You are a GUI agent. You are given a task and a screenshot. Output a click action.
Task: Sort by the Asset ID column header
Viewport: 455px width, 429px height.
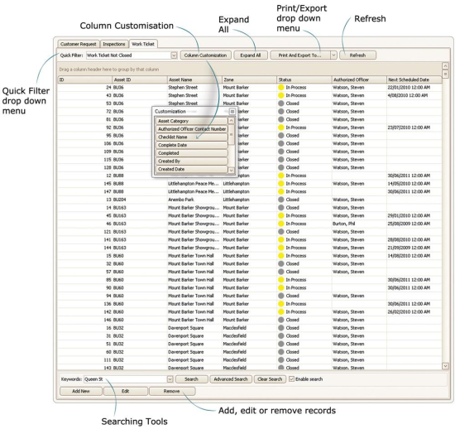(140, 80)
